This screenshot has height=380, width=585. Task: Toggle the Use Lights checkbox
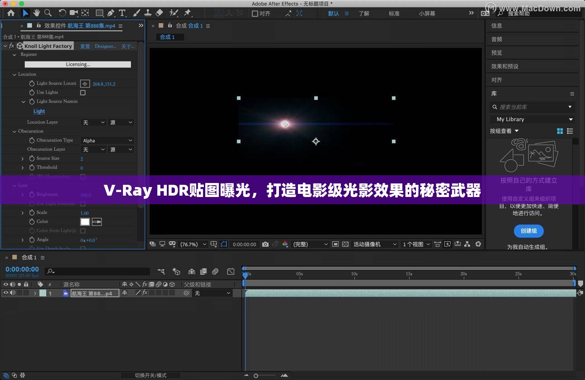pos(83,93)
